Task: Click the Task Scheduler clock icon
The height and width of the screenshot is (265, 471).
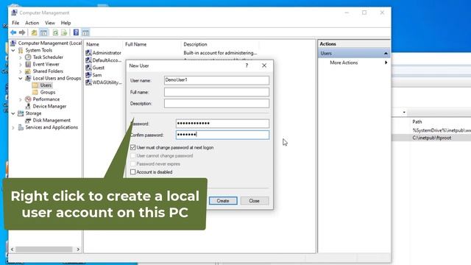Action: 28,57
